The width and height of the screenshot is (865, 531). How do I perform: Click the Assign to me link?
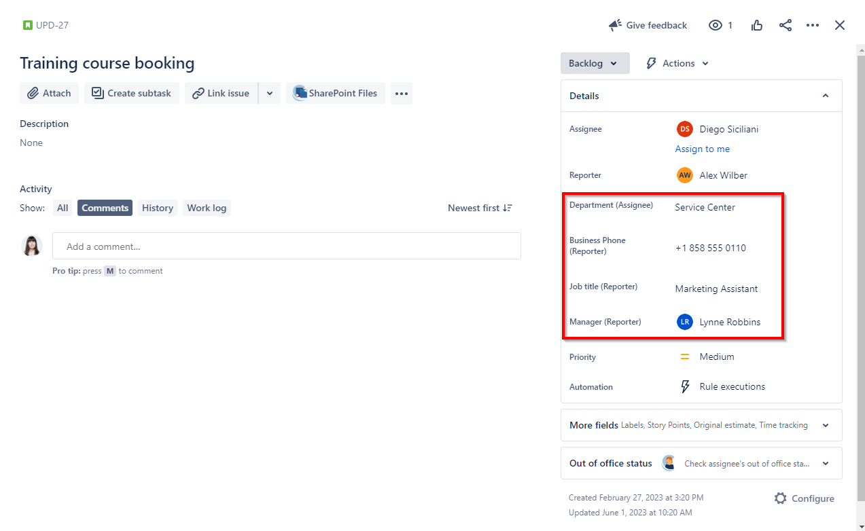702,149
